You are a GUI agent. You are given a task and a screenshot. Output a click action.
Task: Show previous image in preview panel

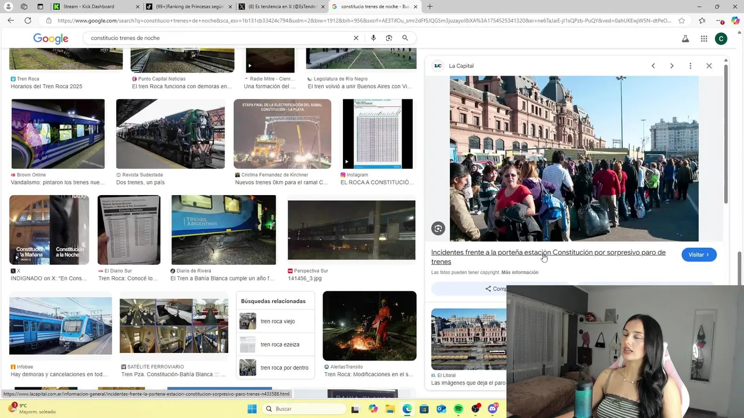tap(653, 66)
